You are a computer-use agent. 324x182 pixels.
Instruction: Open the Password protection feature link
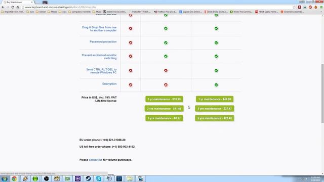pyautogui.click(x=103, y=41)
